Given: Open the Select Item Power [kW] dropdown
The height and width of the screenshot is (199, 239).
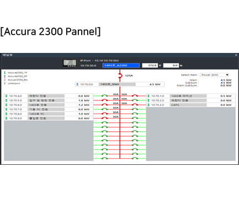Looking at the screenshot, I should [215, 75].
